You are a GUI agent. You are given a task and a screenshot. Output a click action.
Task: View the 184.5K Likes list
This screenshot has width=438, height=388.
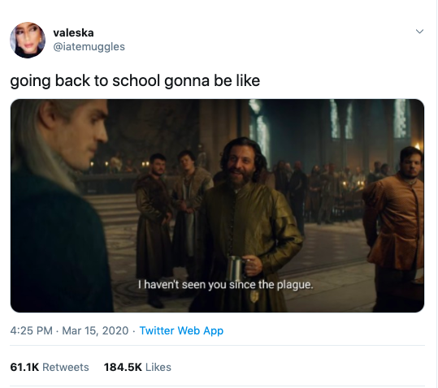(137, 367)
